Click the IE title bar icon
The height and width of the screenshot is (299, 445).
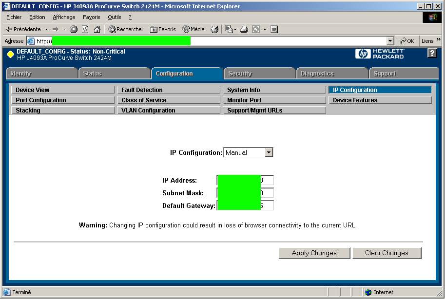point(6,6)
